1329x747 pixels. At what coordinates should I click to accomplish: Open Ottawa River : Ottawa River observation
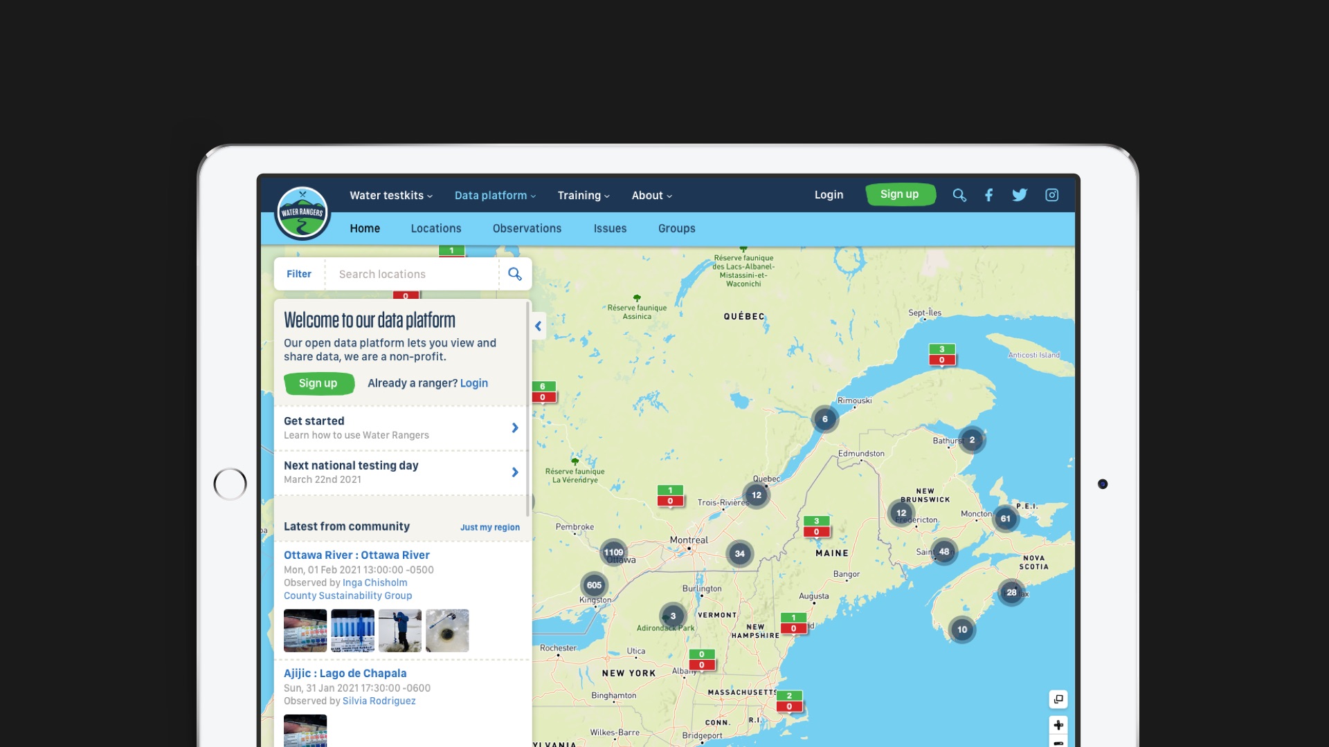[356, 555]
